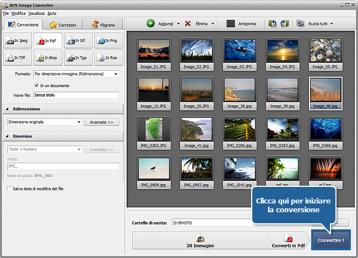The width and height of the screenshot is (358, 258).
Task: Collapse the Ridimensiona section
Action: click(7, 109)
